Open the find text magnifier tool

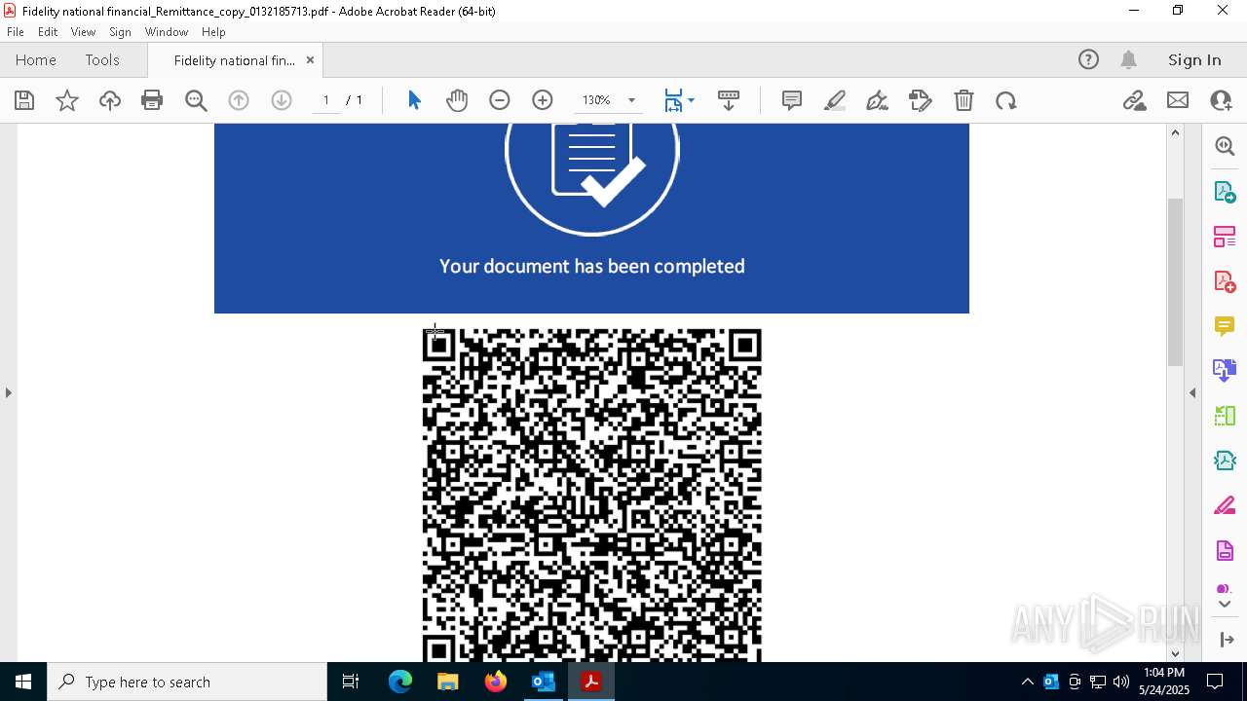point(196,100)
